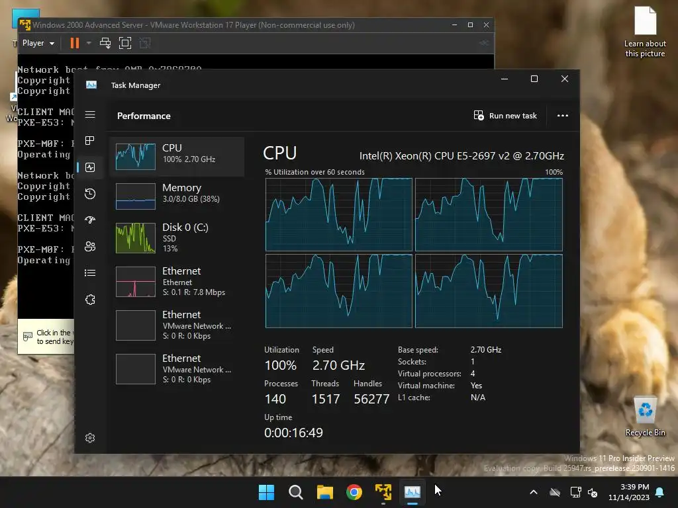Screen dimensions: 678x508
Task: Expand the power options arrow beside pause
Action: click(x=89, y=43)
